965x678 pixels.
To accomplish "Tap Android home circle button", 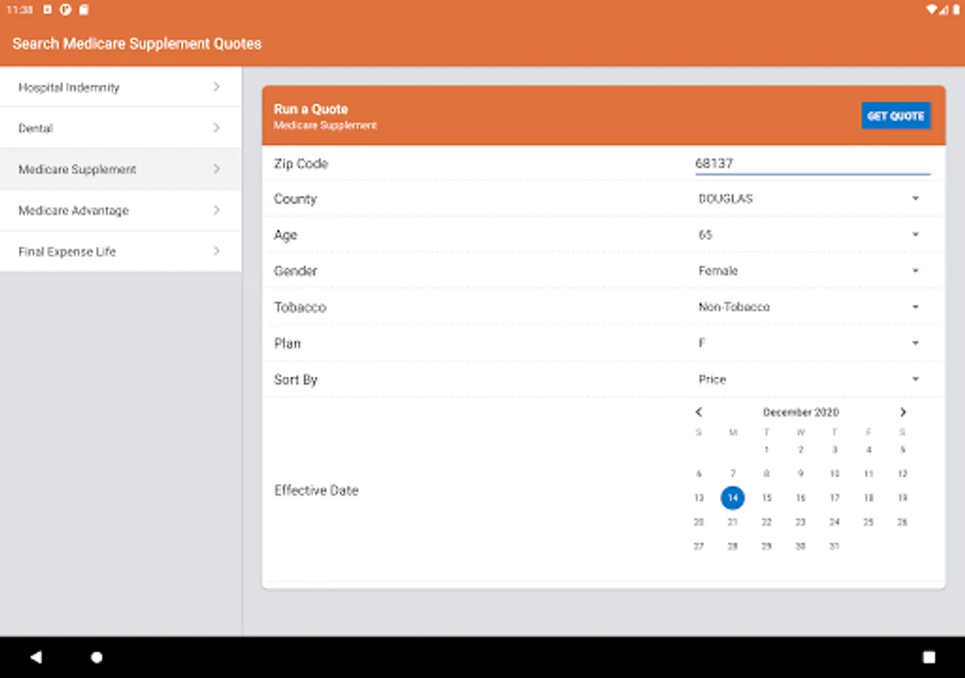I will [96, 657].
